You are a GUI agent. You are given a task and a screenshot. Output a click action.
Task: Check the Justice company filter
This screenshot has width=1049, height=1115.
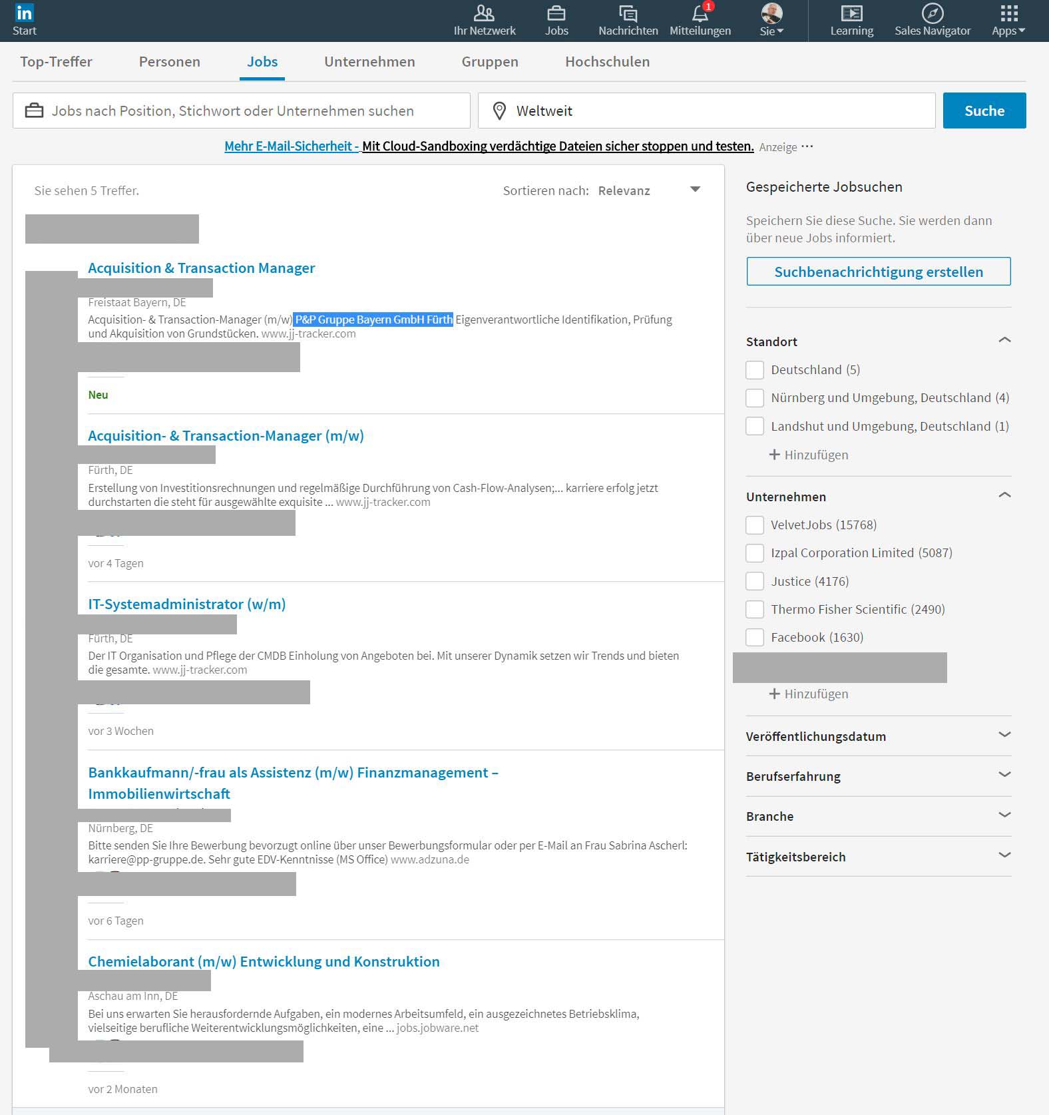(x=755, y=581)
